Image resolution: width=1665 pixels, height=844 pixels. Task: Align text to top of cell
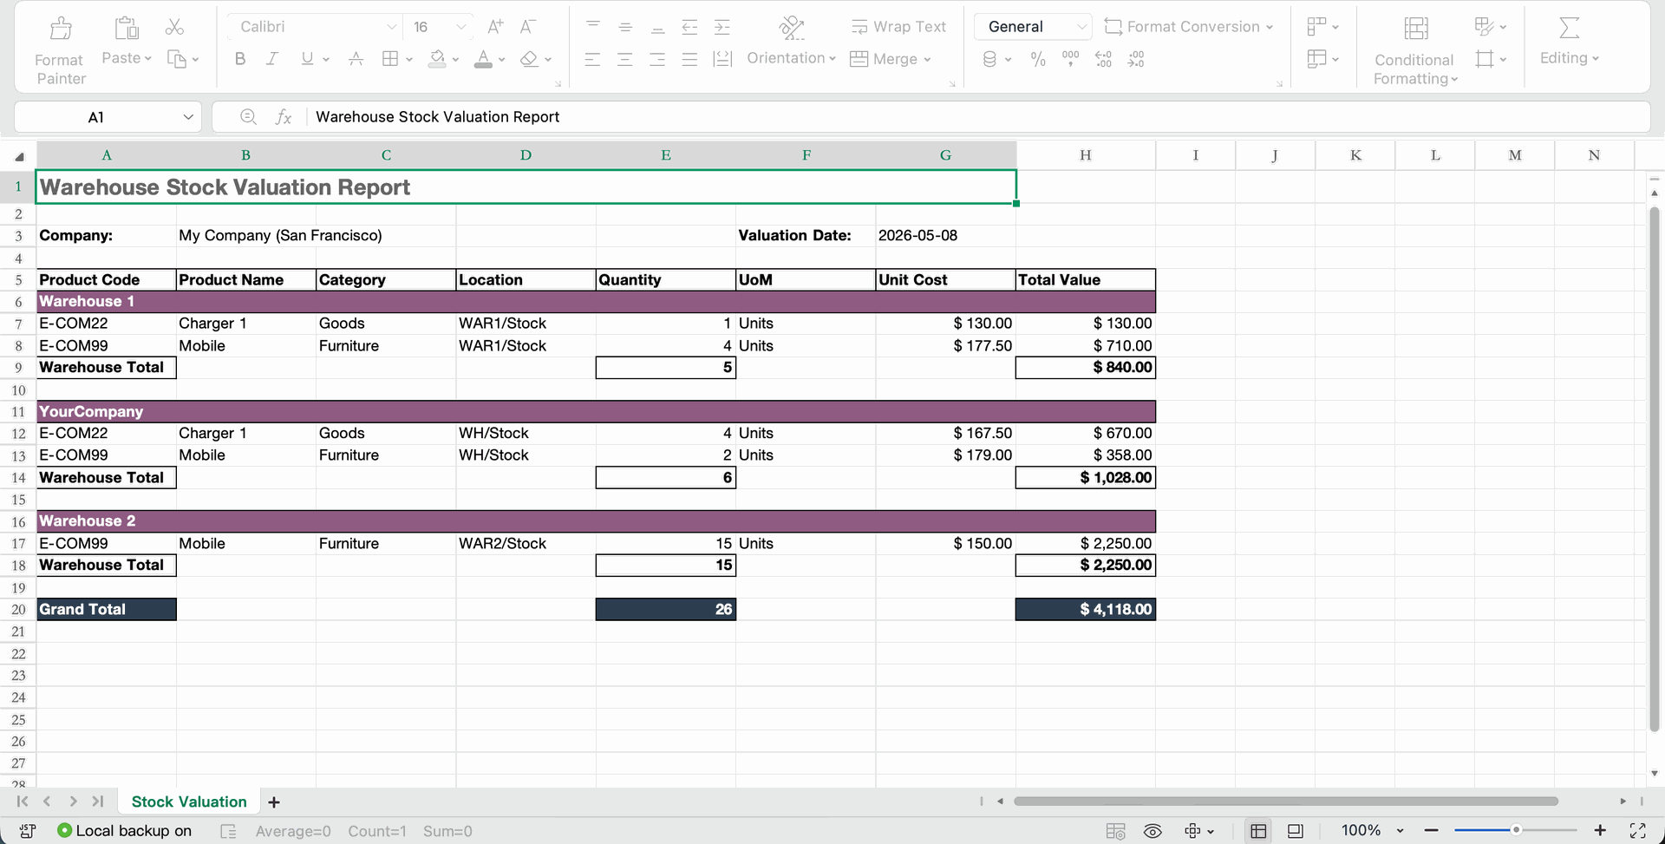coord(593,27)
